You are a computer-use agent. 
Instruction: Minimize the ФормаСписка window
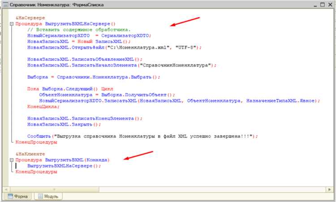tap(315, 5)
